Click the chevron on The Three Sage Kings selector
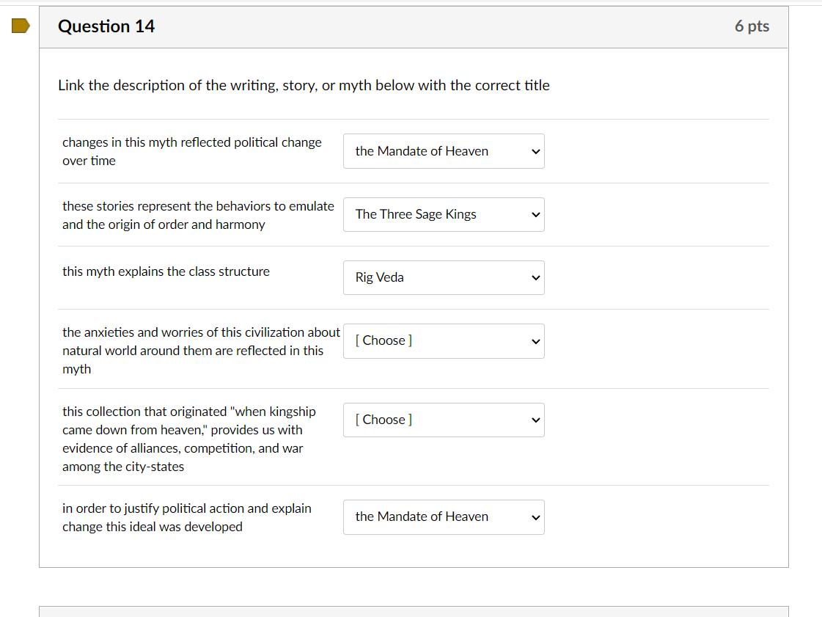822x617 pixels. [535, 214]
